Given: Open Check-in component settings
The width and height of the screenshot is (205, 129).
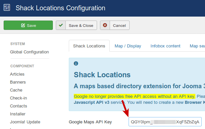Looking at the screenshot, I should click(x=18, y=98).
